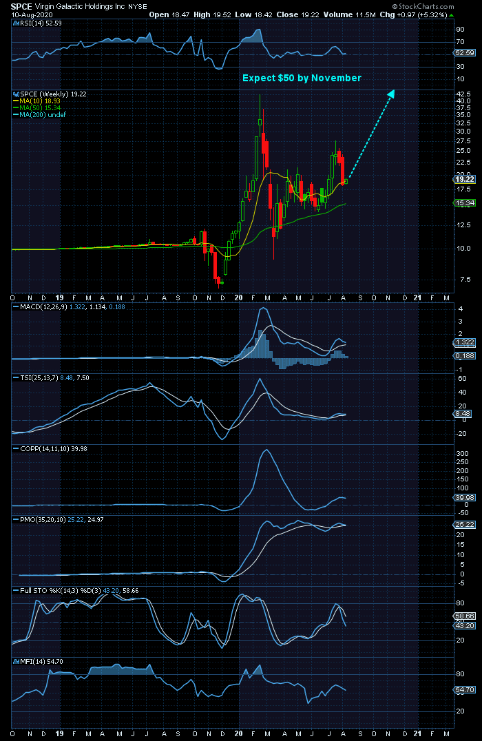Click the green up-triangle change indicator

click(451, 15)
